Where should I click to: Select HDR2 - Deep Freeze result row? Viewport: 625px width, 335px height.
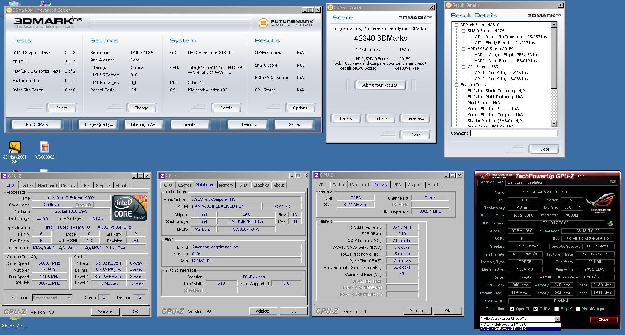506,61
